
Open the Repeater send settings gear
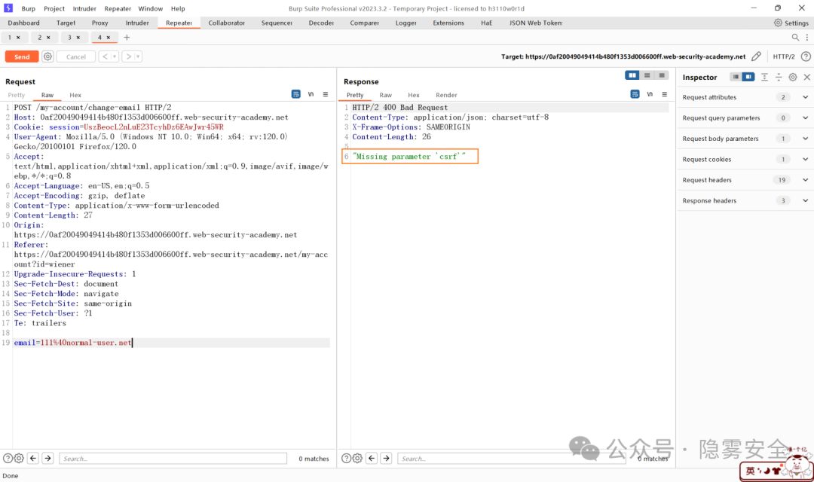coord(47,56)
